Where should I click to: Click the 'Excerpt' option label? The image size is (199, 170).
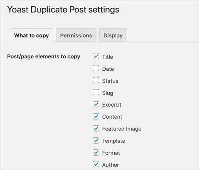click(112, 105)
